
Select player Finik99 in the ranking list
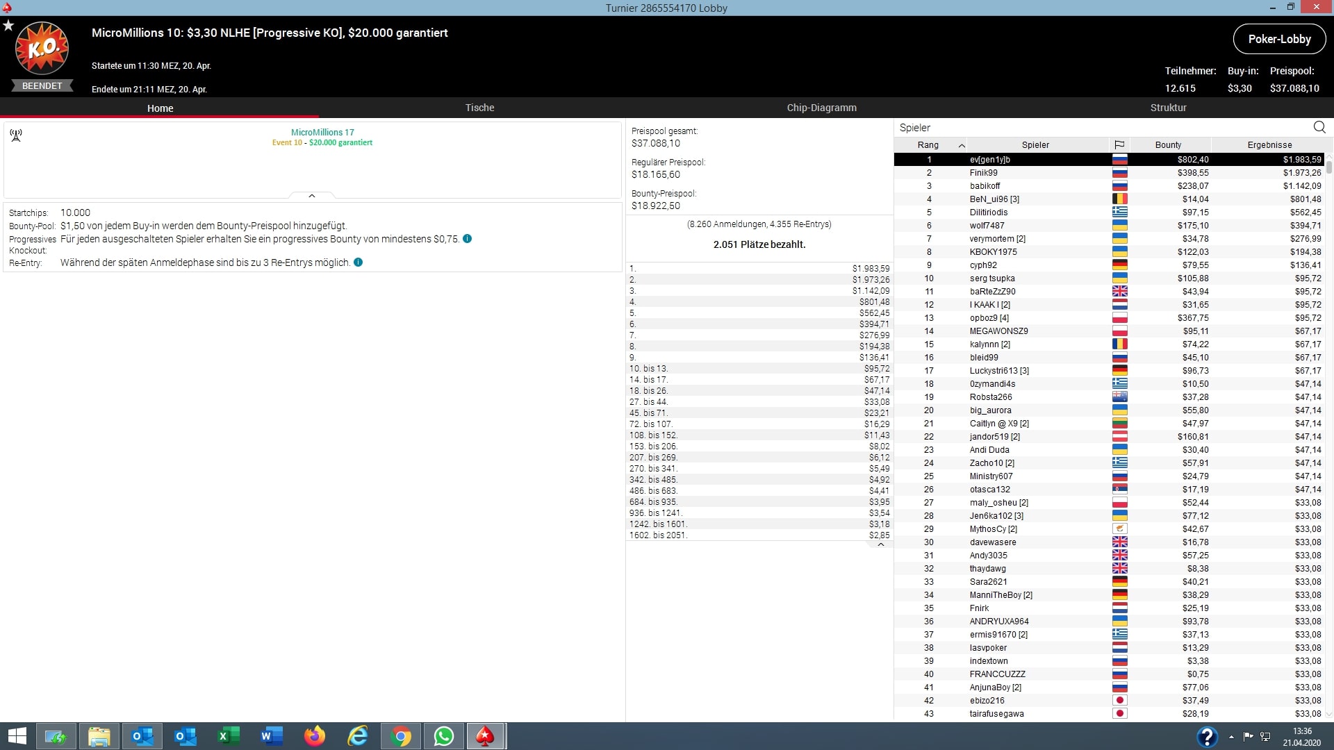983,173
